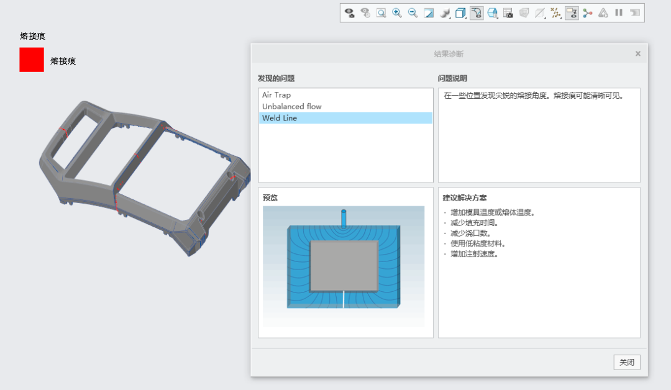Click the three-node branch graph icon
The image size is (671, 390).
point(588,13)
